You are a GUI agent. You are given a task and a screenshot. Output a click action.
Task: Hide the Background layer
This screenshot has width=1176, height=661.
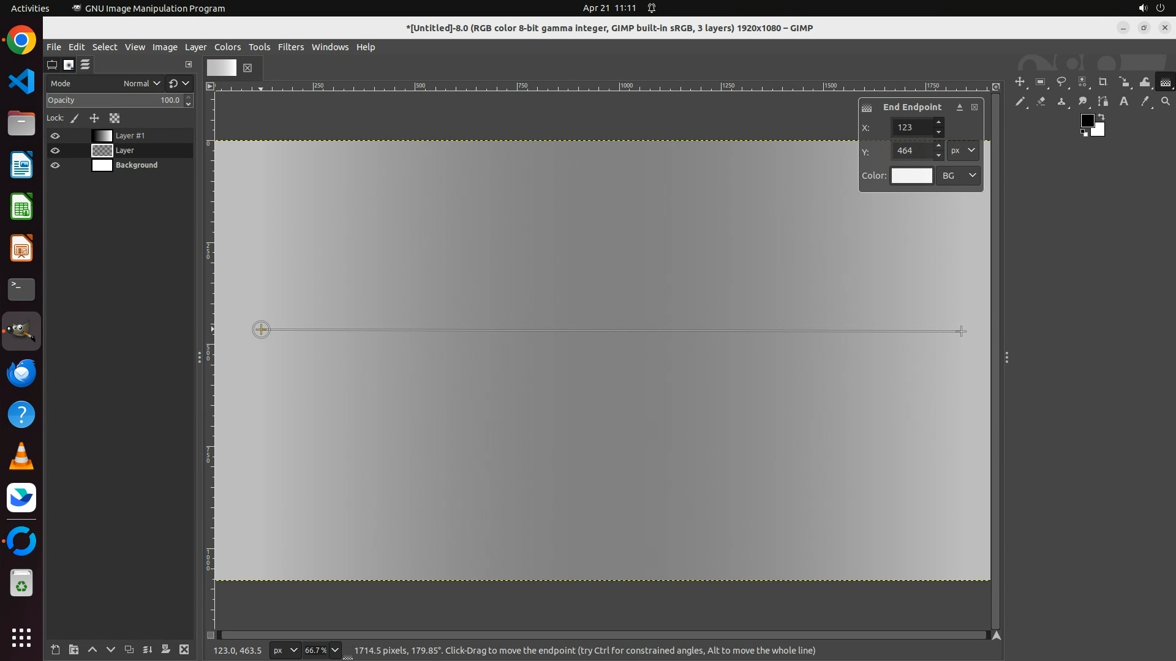click(55, 165)
